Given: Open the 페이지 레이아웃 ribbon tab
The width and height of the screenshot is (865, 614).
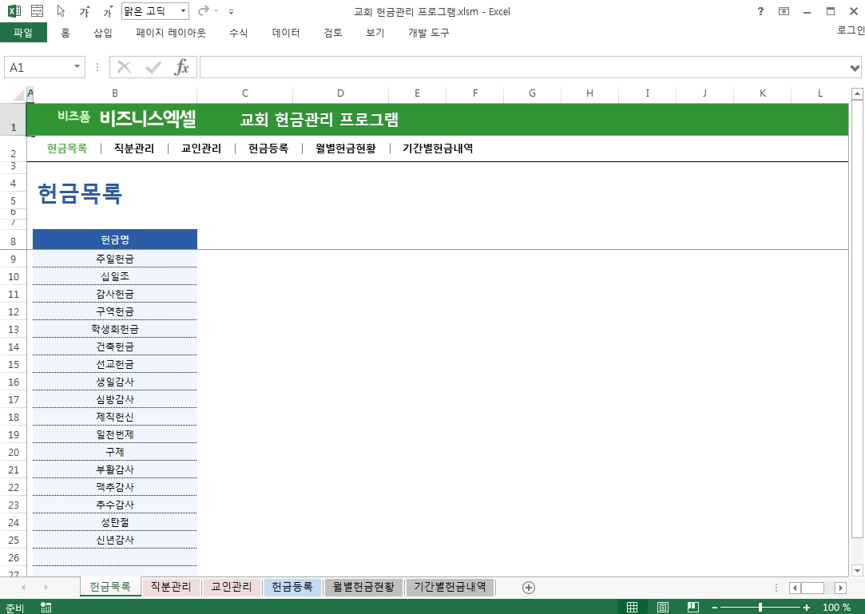Looking at the screenshot, I should click(170, 33).
